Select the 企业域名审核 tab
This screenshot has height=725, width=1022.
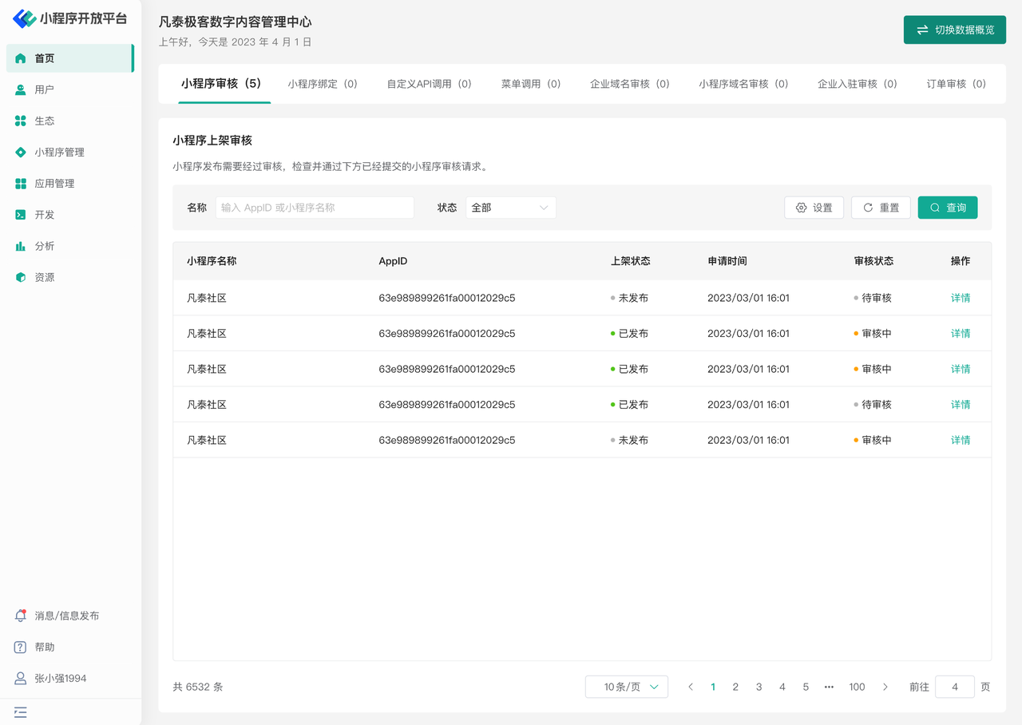pyautogui.click(x=629, y=84)
